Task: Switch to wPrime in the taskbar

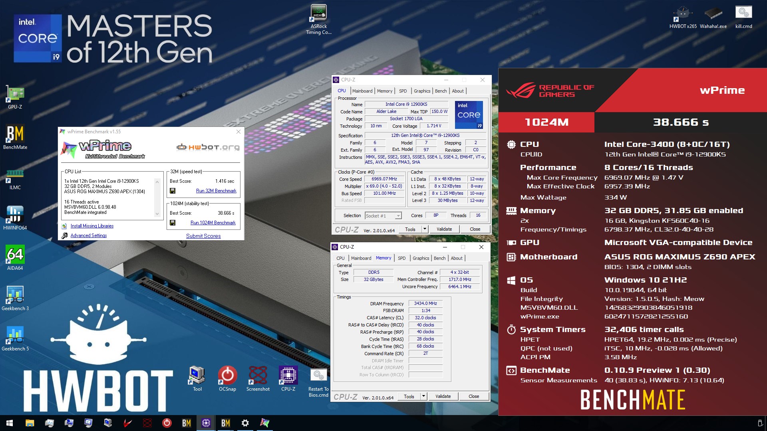Action: pyautogui.click(x=265, y=423)
